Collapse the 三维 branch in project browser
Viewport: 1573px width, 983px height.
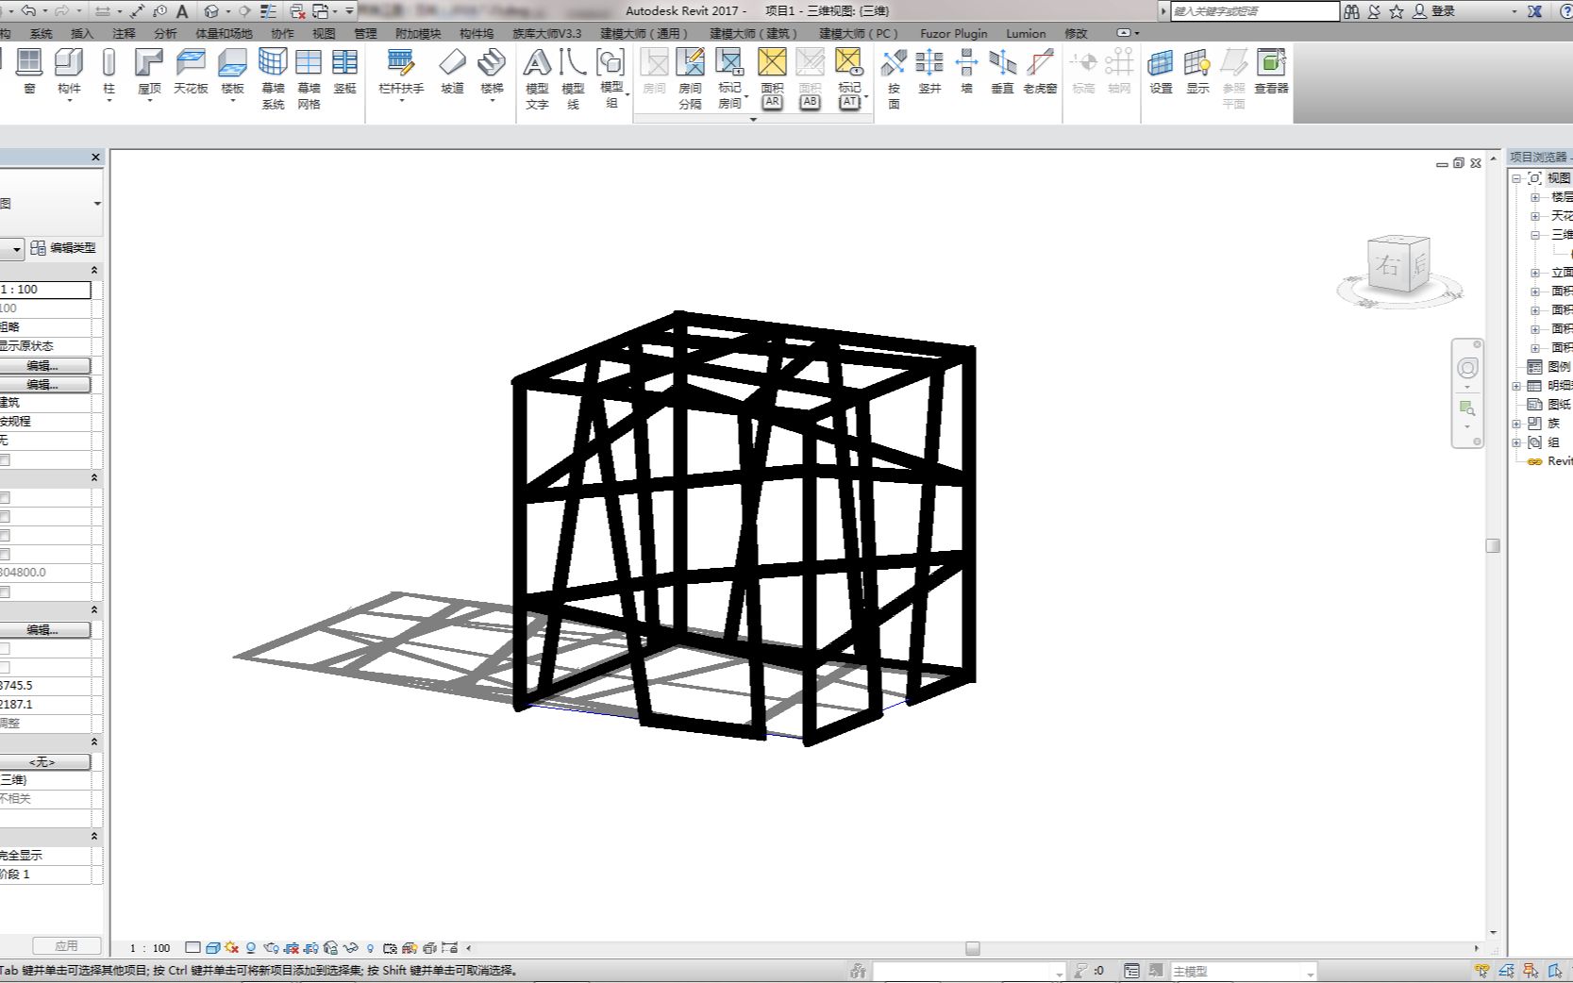tap(1534, 234)
